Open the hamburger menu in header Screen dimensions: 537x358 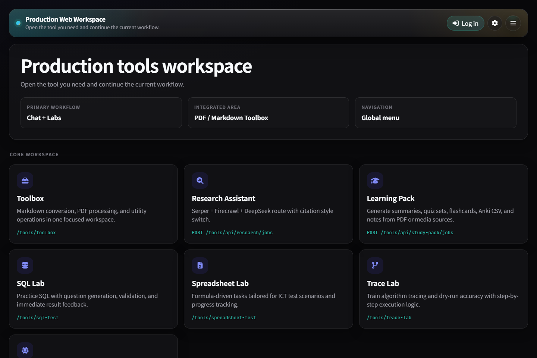click(513, 23)
